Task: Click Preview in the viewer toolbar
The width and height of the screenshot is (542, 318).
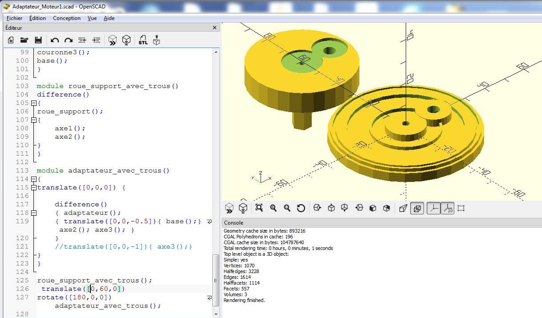Action: [229, 208]
